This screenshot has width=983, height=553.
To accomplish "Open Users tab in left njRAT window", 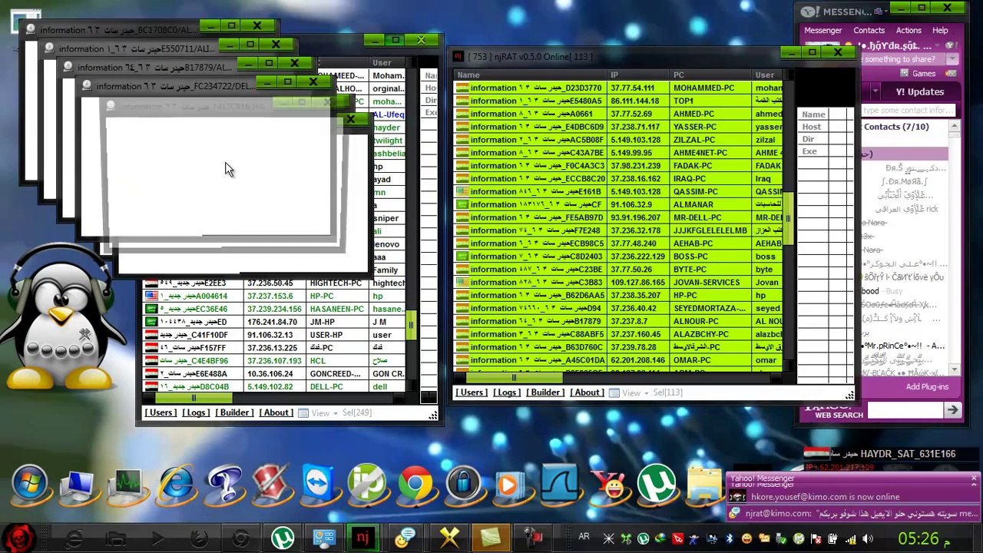I will [161, 412].
